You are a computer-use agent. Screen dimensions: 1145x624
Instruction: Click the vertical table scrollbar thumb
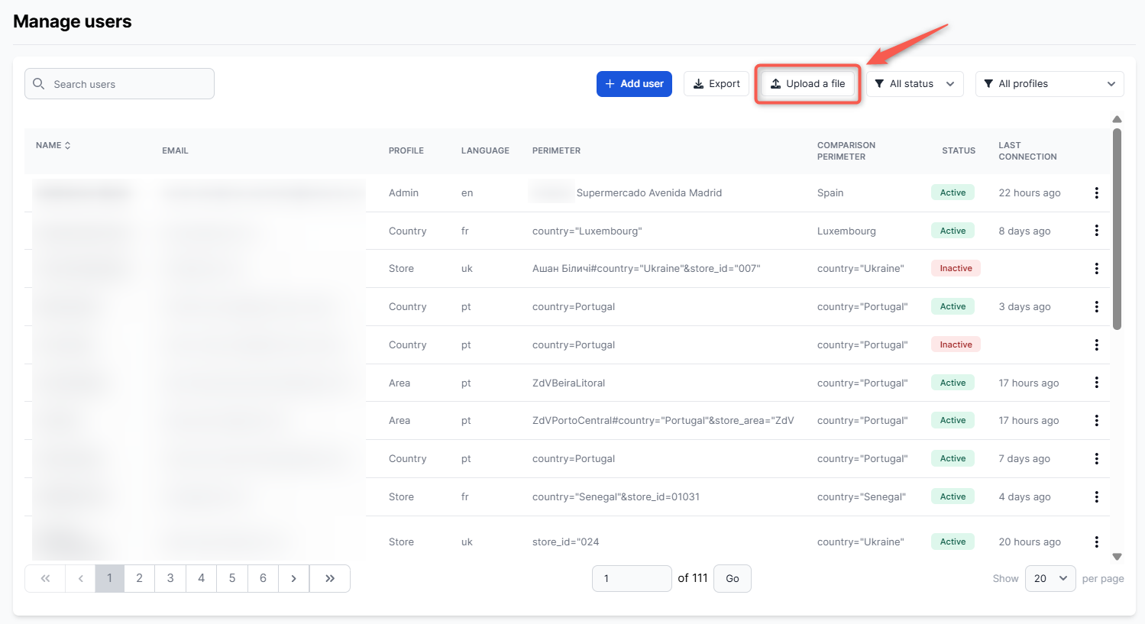pos(1117,229)
